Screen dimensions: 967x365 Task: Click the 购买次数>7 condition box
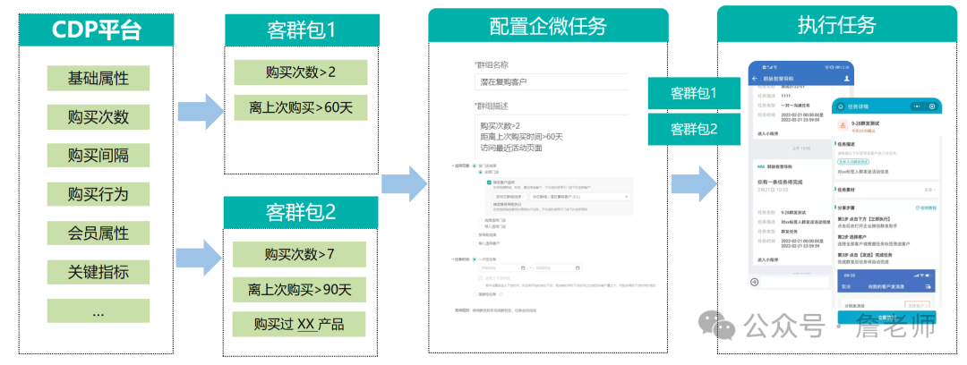point(300,254)
